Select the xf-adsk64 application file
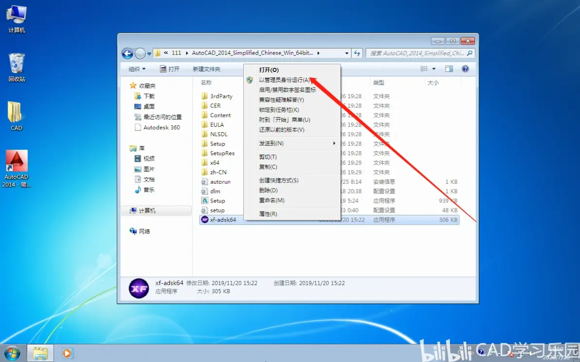 click(329, 220)
